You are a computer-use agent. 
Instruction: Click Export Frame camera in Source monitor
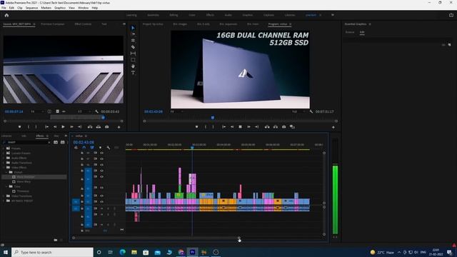click(106, 127)
